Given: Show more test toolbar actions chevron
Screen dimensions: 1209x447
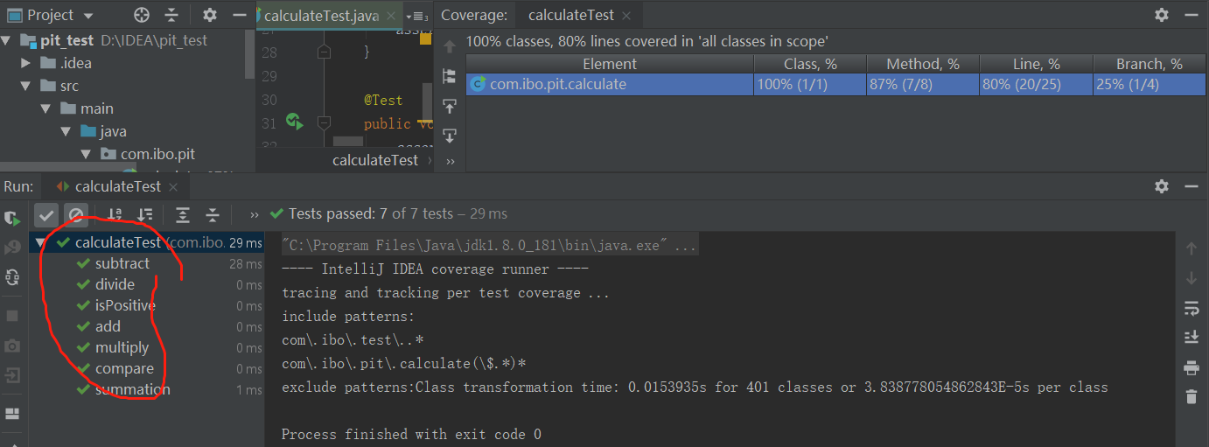Looking at the screenshot, I should pos(254,214).
